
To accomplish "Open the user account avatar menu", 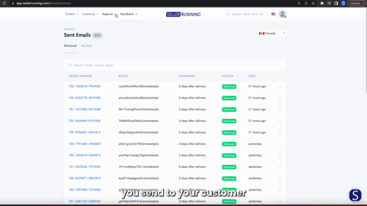I will [283, 14].
